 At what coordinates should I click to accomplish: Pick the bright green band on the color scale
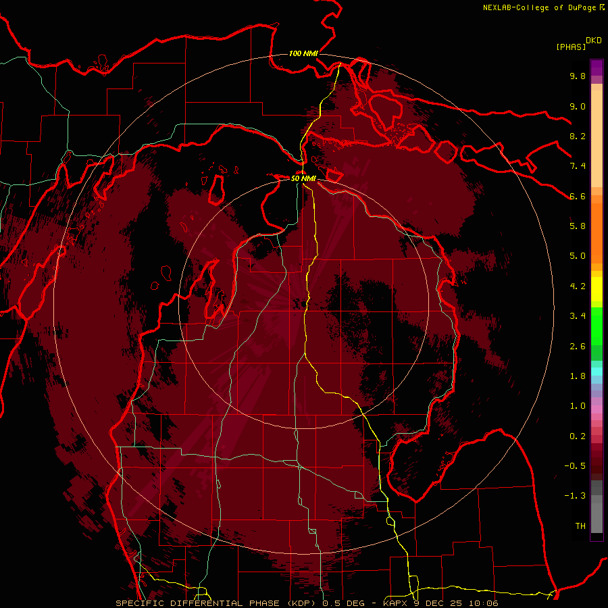click(x=597, y=326)
